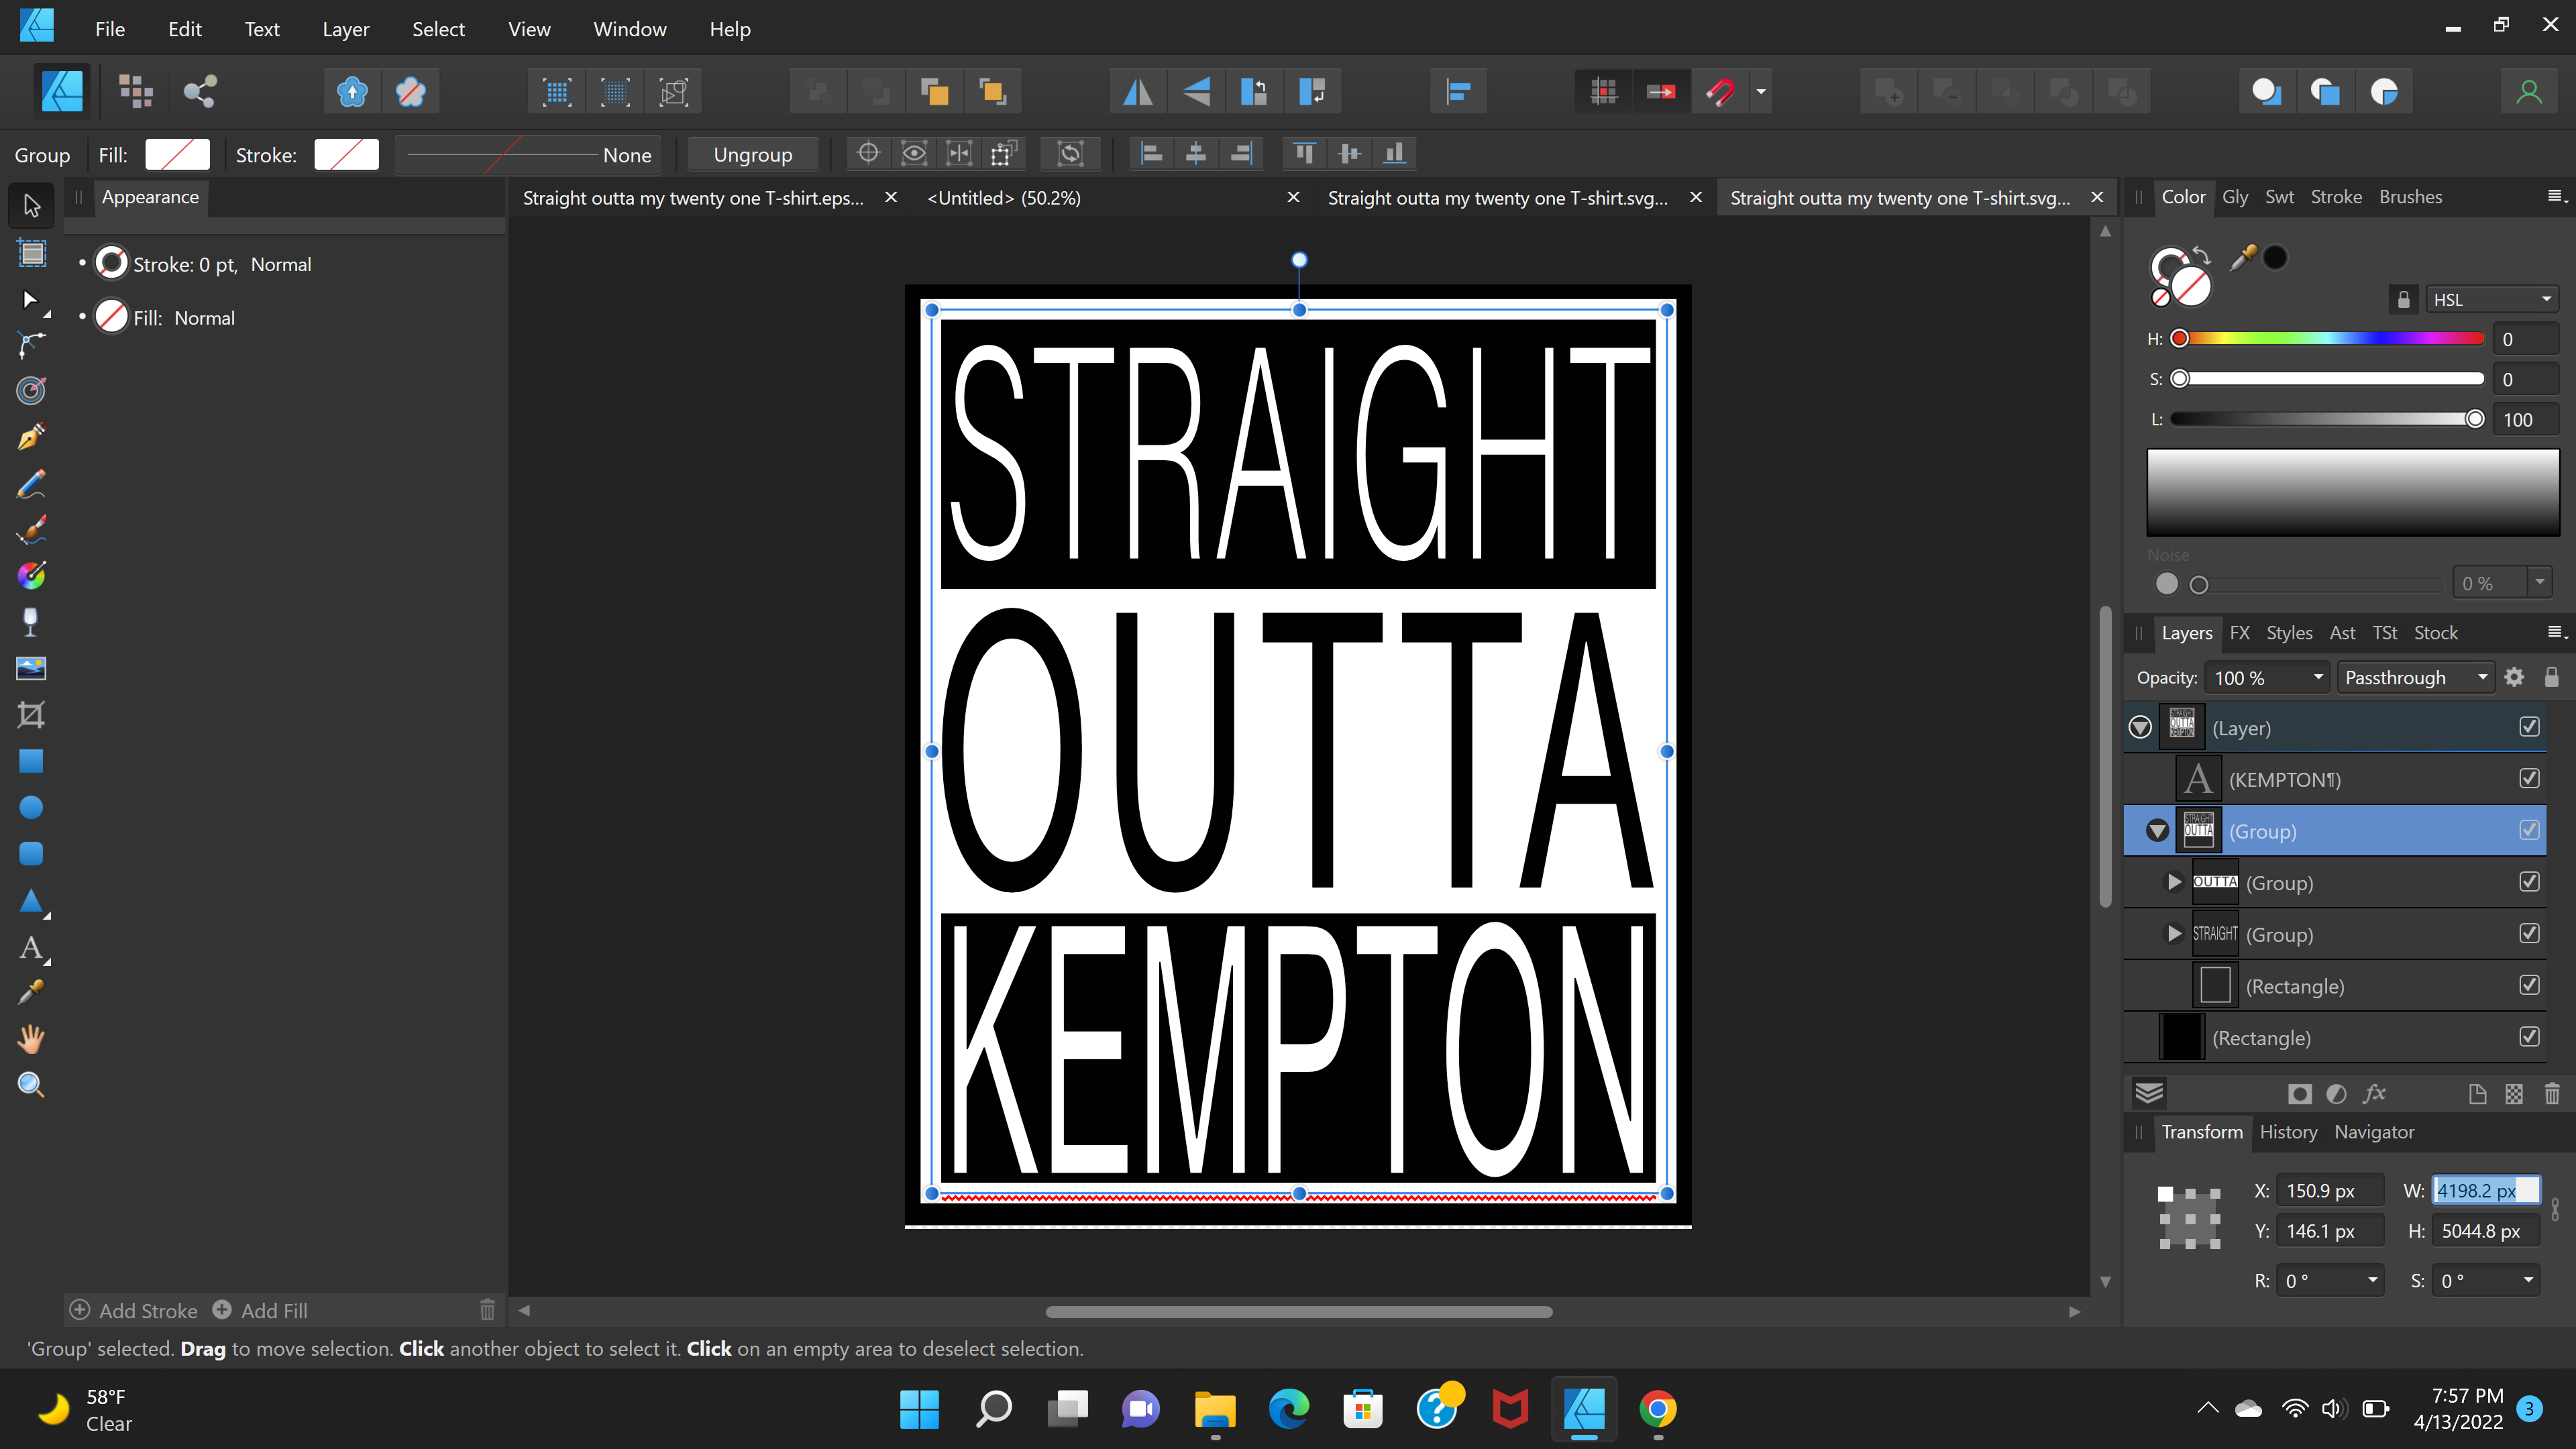Select the Artistic Text tool
Viewport: 2576px width, 1449px height.
31,947
